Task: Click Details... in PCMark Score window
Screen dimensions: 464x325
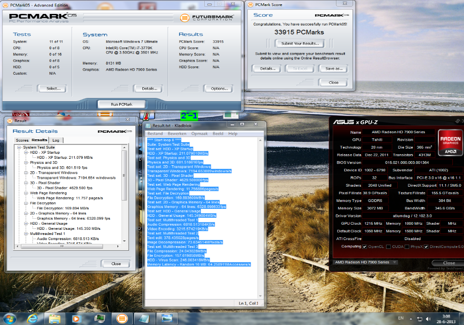Action: (x=266, y=69)
